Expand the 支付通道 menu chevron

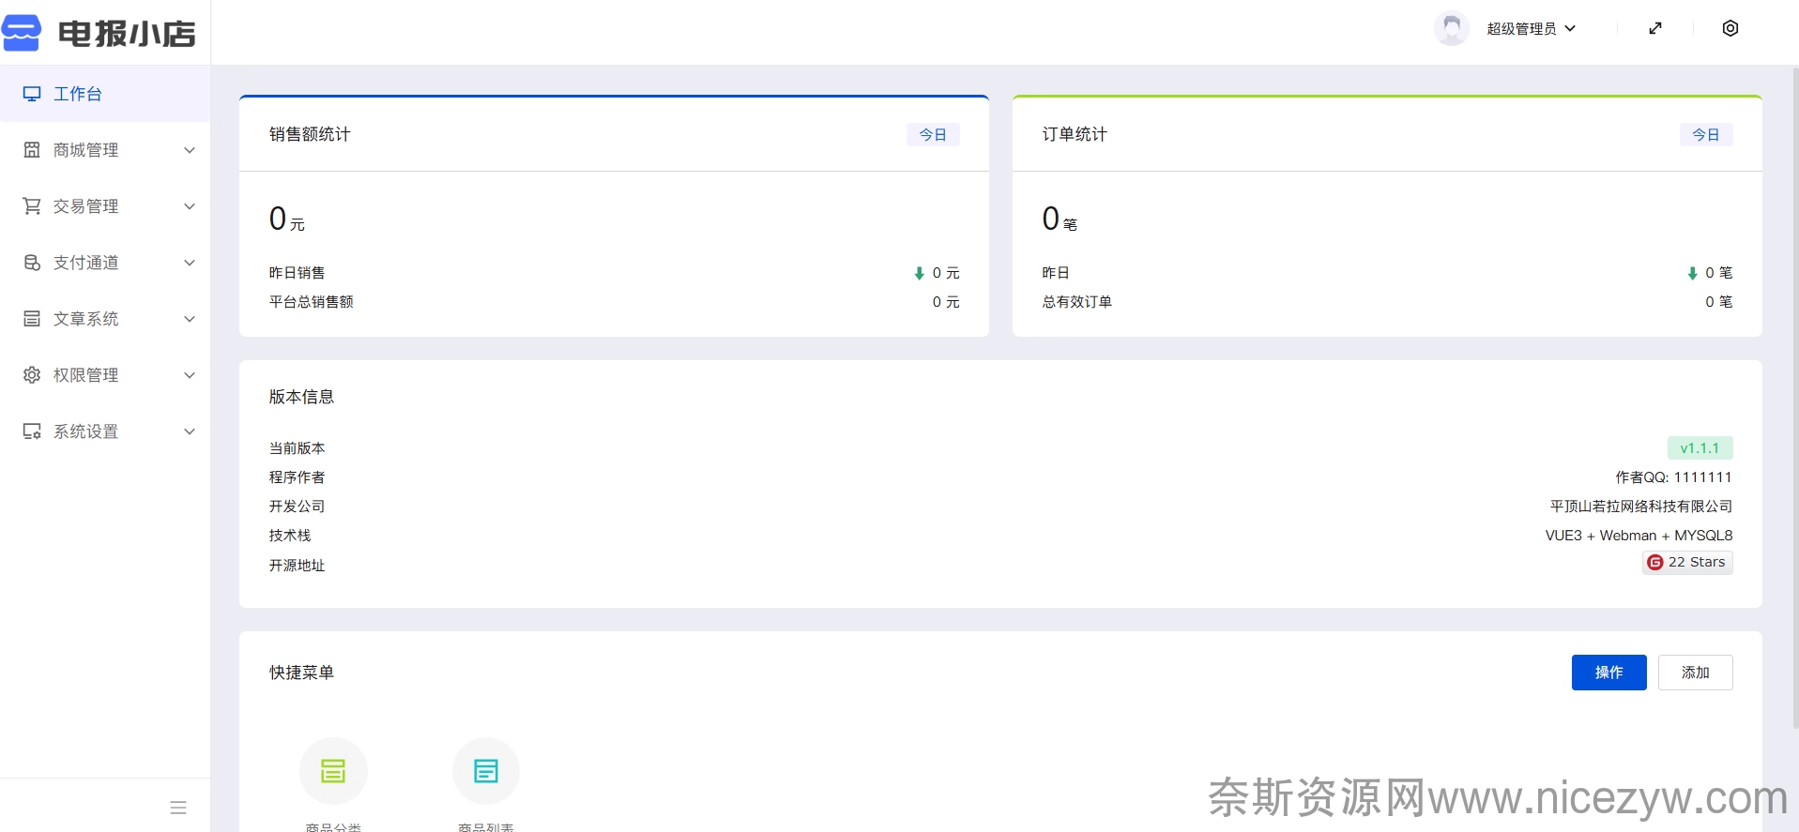click(190, 263)
